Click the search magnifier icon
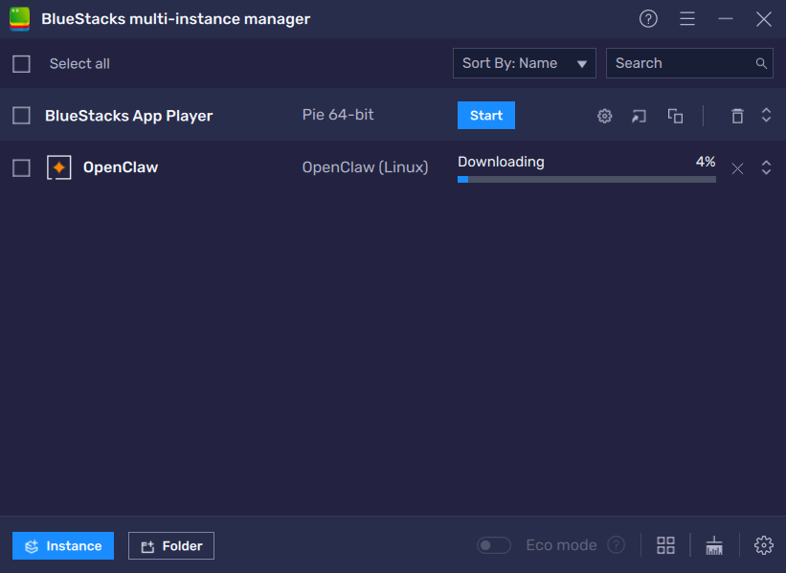Image resolution: width=786 pixels, height=573 pixels. click(761, 63)
